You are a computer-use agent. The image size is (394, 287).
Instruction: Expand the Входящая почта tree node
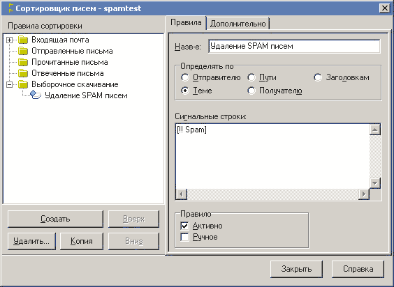(9, 40)
